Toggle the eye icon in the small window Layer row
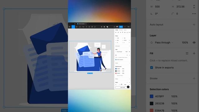199x112 pixels. coord(129,52)
